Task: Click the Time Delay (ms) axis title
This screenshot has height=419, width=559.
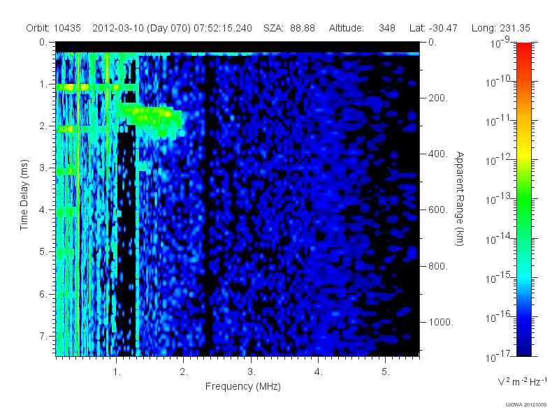Action: pyautogui.click(x=24, y=195)
